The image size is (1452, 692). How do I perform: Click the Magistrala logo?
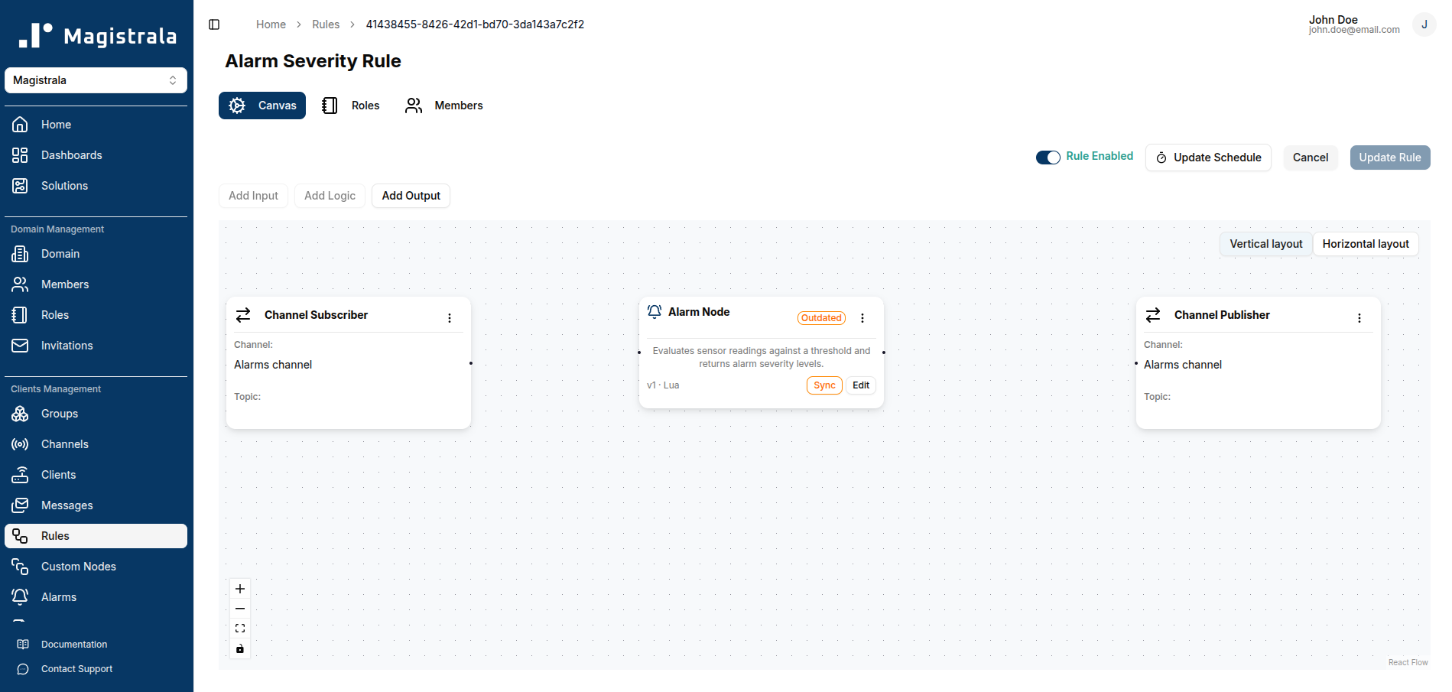[97, 35]
